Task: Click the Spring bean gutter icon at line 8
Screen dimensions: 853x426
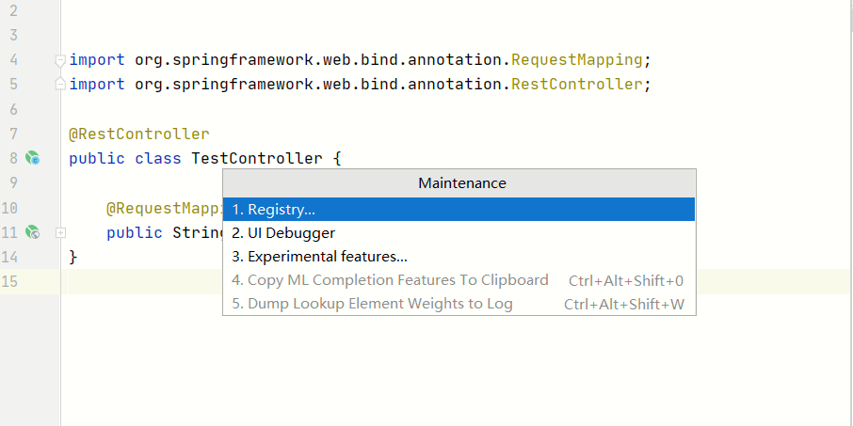Action: [33, 158]
